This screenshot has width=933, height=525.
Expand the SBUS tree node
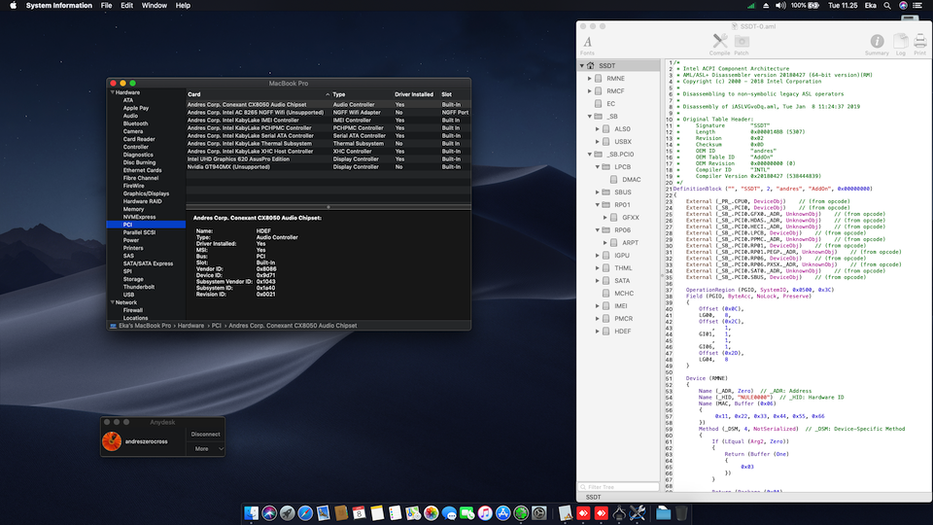pos(598,192)
